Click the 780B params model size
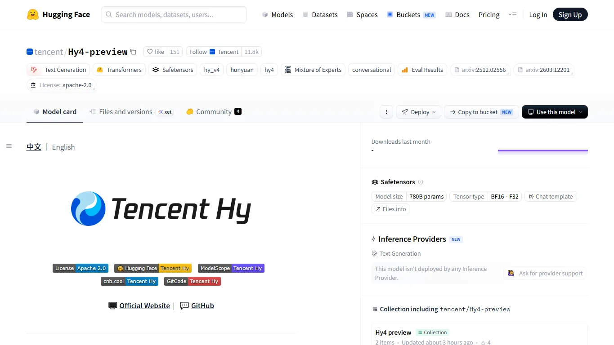The image size is (614, 345). 426,196
